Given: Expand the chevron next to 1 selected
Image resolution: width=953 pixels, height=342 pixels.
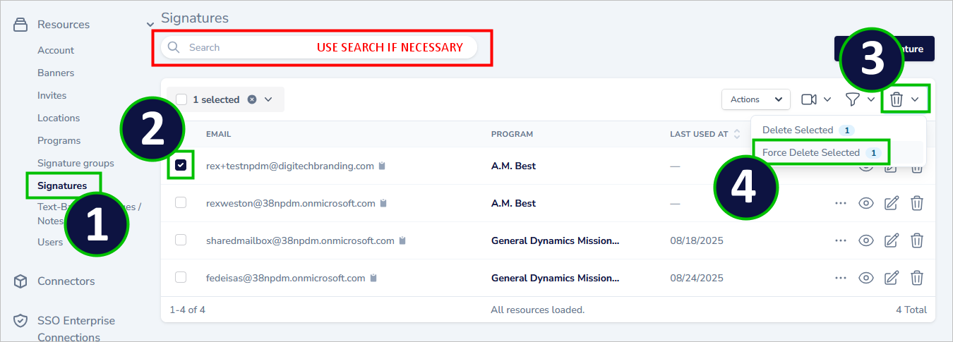Looking at the screenshot, I should 268,99.
